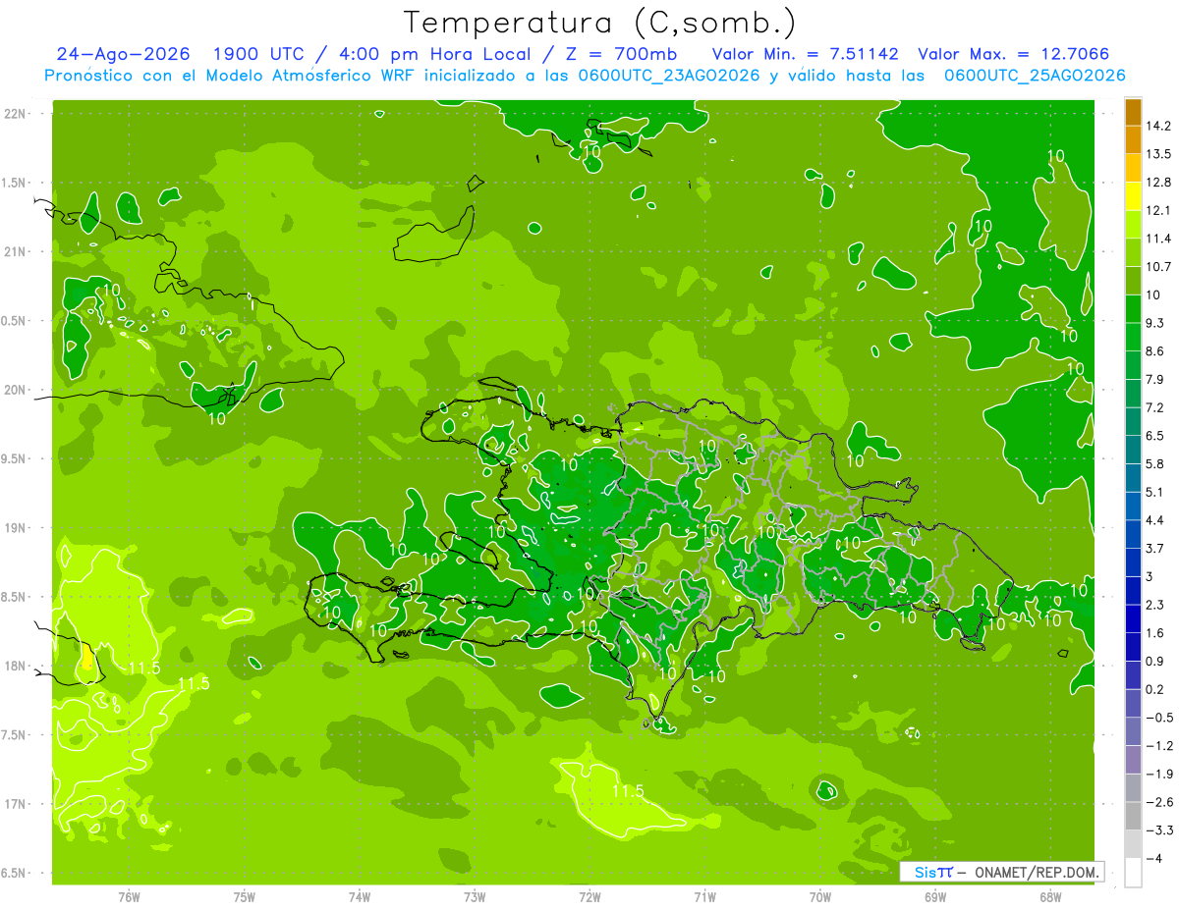Click the colorbar label '14.2'

tap(1158, 126)
